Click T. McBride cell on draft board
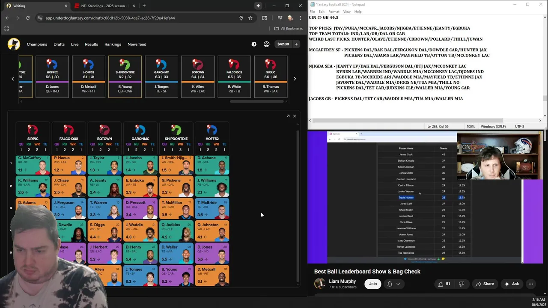This screenshot has height=308, width=548. (212, 209)
